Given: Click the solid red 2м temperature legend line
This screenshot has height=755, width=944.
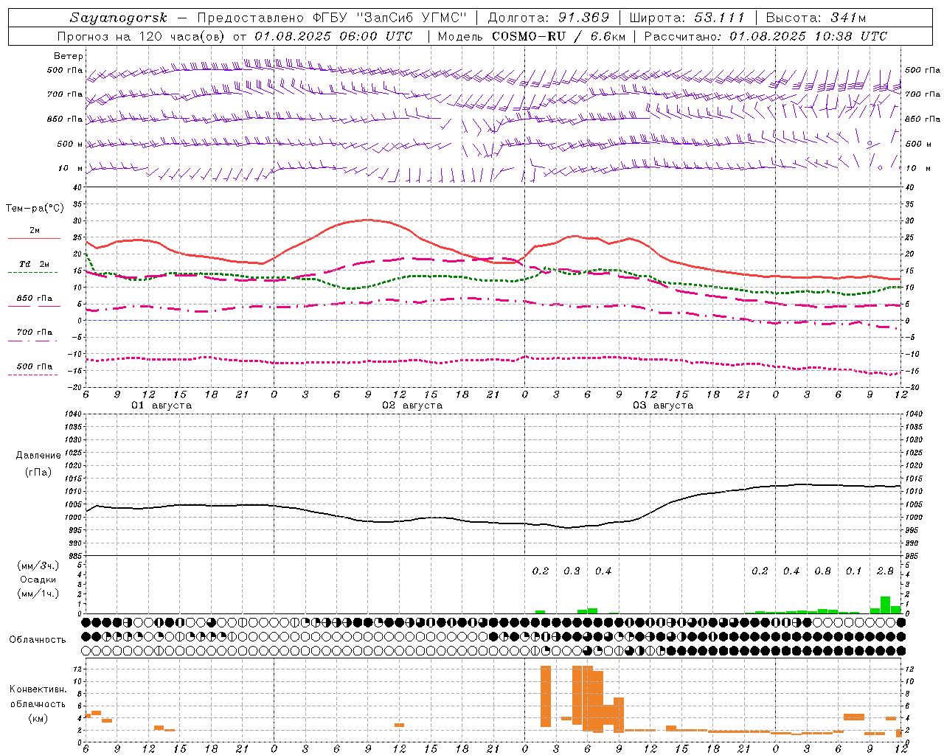Looking at the screenshot, I should point(34,239).
